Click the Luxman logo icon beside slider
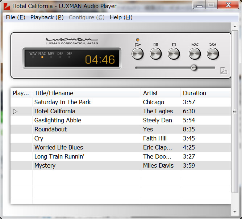 [224, 71]
